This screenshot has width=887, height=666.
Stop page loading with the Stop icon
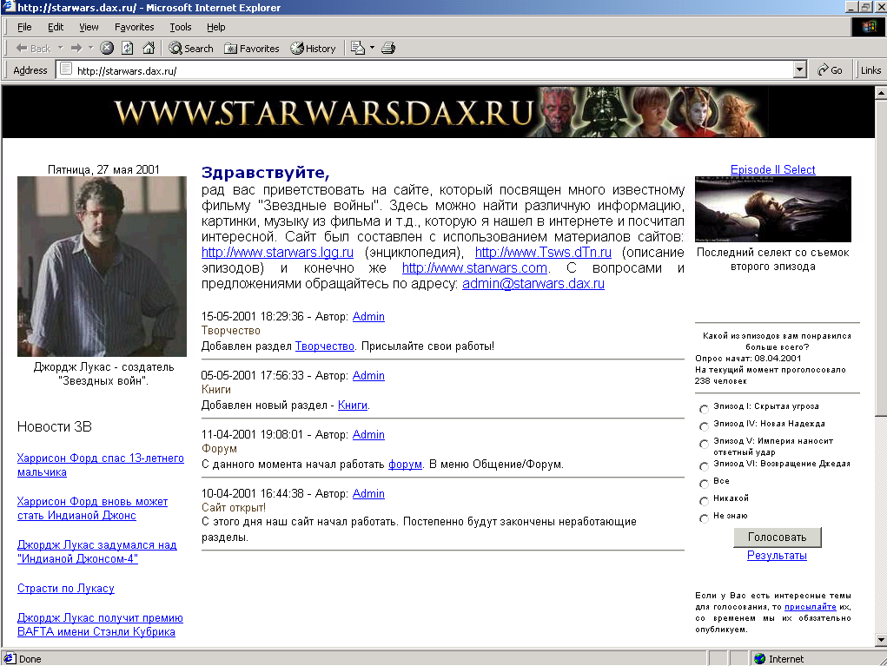pos(107,49)
